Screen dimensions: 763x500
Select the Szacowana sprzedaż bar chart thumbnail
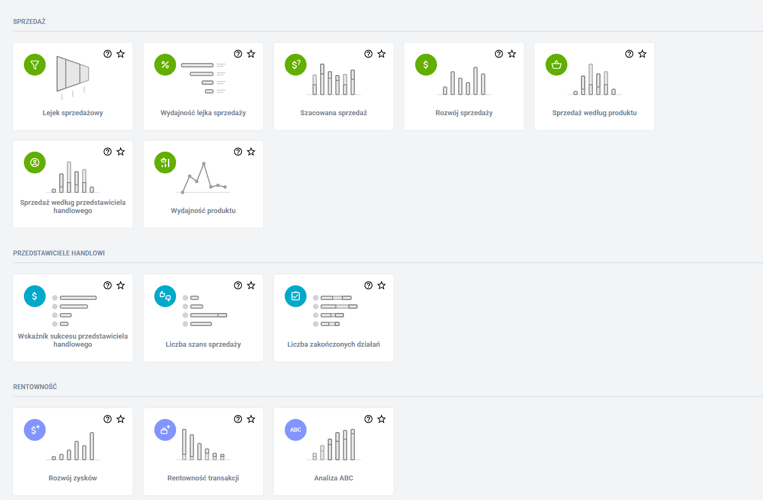point(334,80)
